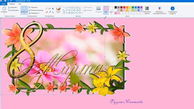Switch to the Главная tab

pyautogui.click(x=12, y=4)
